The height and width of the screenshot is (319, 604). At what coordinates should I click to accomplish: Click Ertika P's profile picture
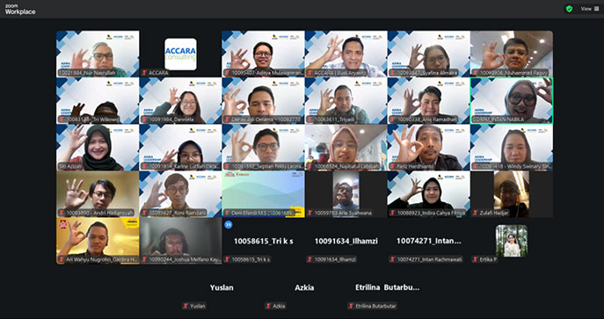point(512,241)
